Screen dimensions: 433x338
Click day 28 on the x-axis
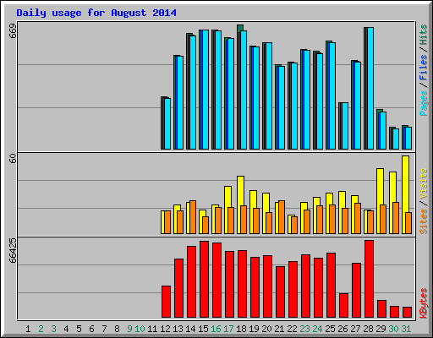(368, 329)
